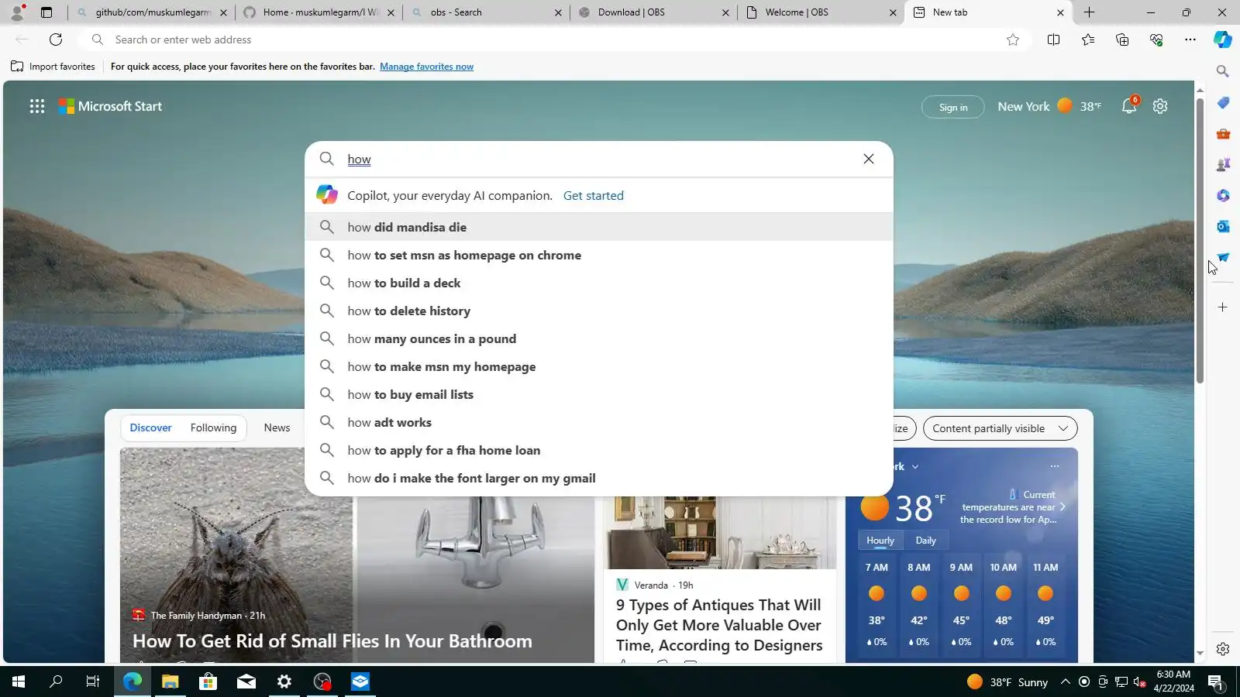Open File Explorer from the taskbar

[170, 682]
